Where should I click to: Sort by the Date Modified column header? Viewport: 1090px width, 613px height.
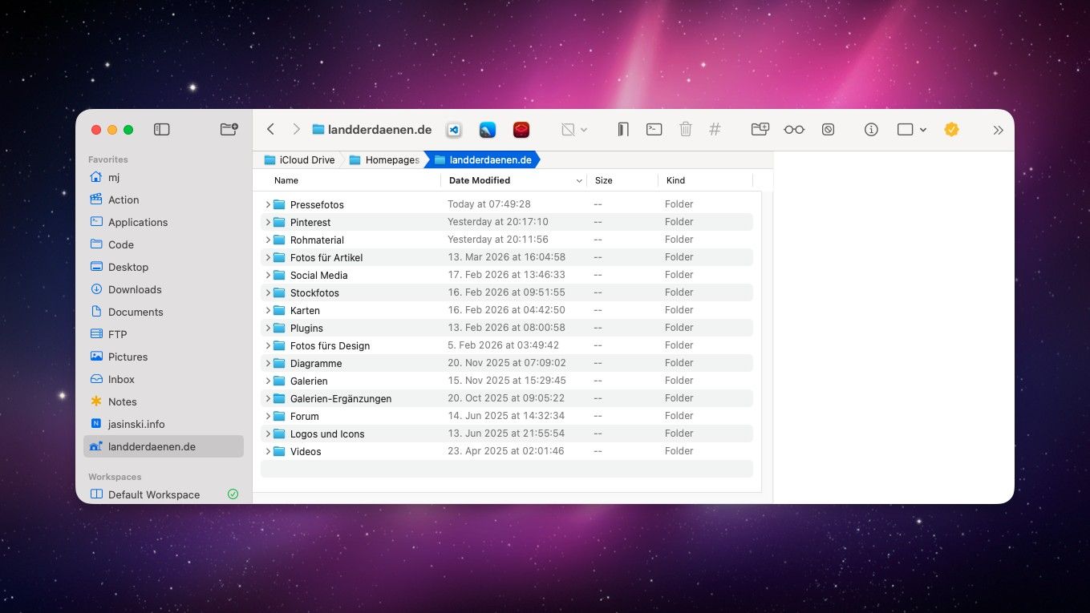[480, 180]
